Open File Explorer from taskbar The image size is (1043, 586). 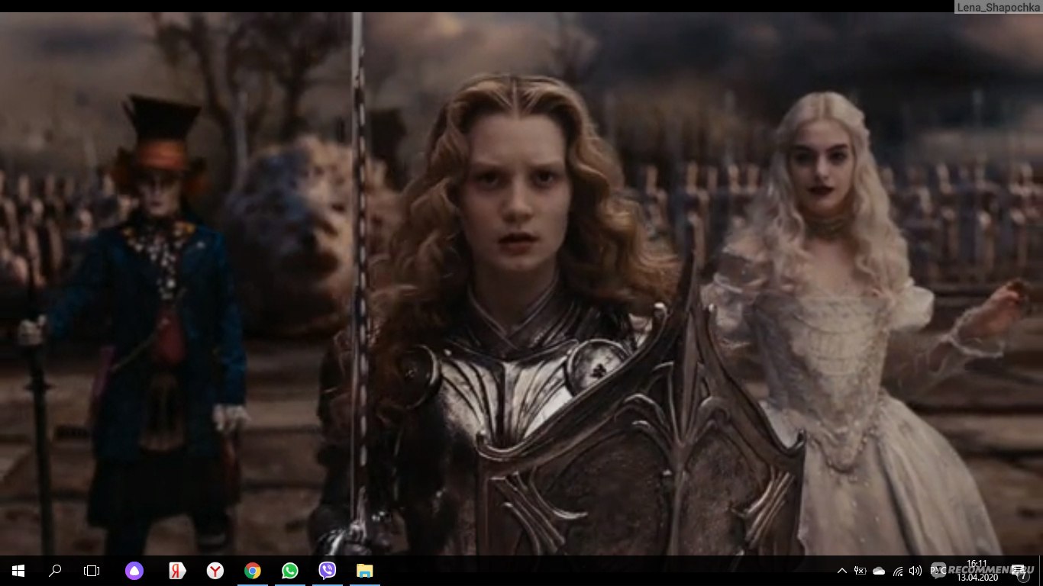365,571
